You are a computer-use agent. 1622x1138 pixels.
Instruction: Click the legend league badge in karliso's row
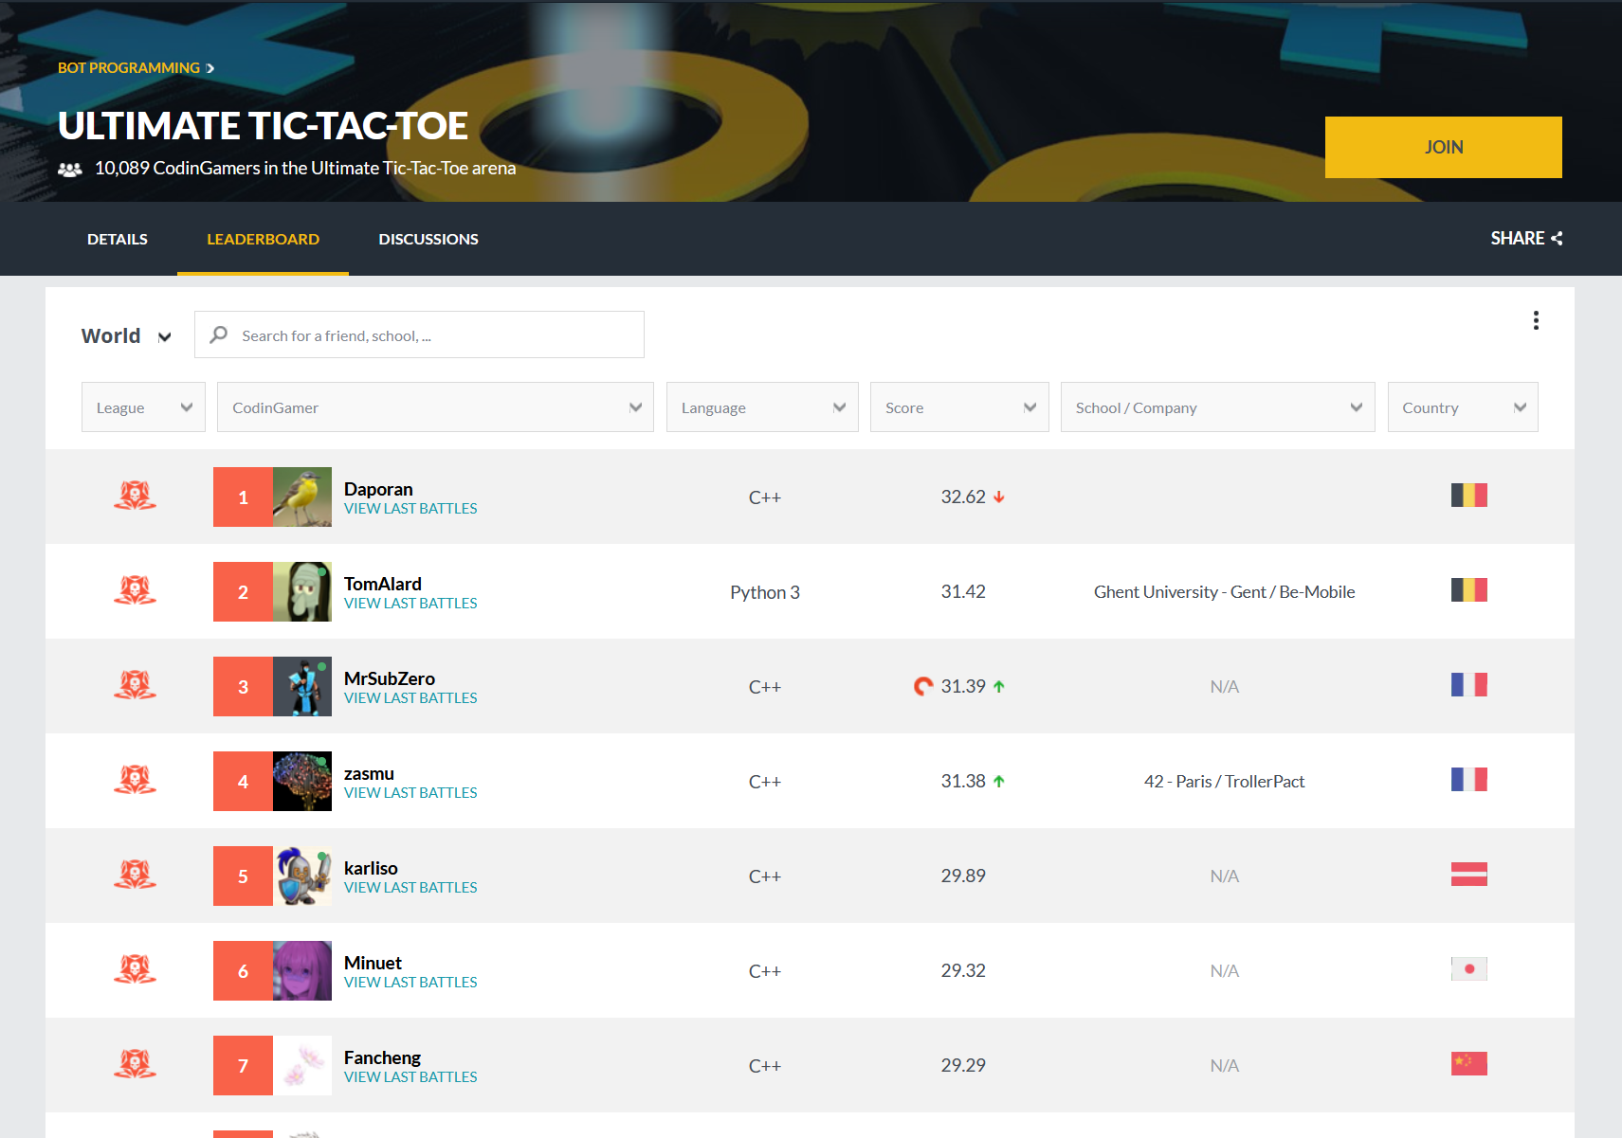pyautogui.click(x=136, y=875)
